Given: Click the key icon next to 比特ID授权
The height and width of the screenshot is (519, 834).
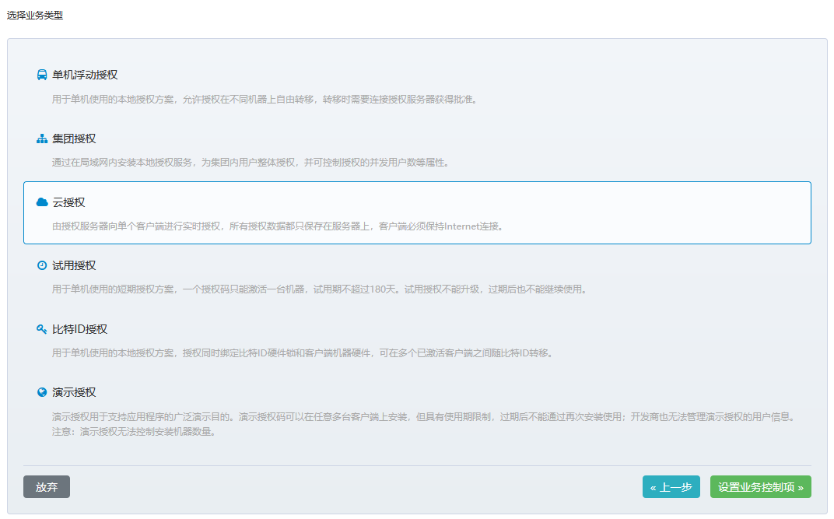Looking at the screenshot, I should (x=41, y=328).
